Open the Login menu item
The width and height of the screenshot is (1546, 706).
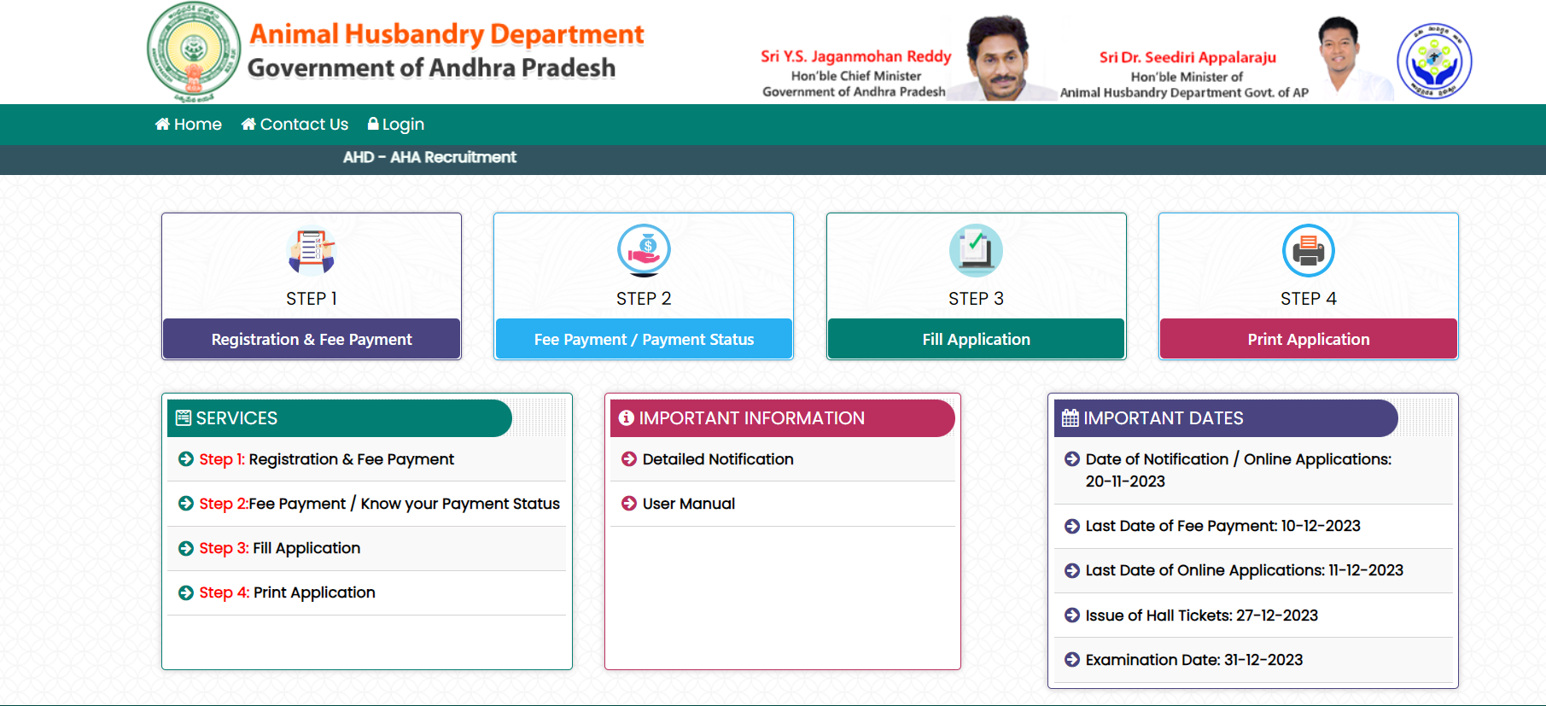396,124
